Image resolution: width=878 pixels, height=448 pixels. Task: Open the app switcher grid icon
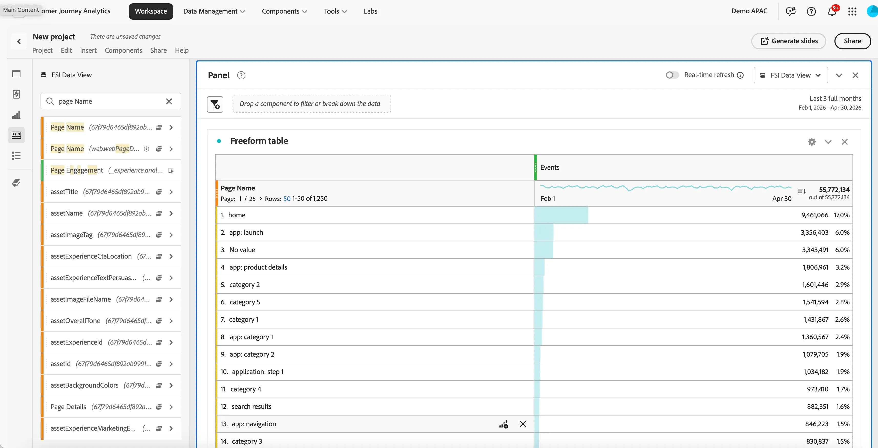[x=852, y=12]
